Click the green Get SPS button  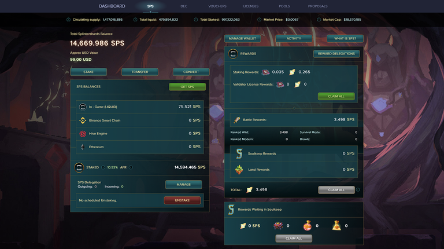point(187,87)
